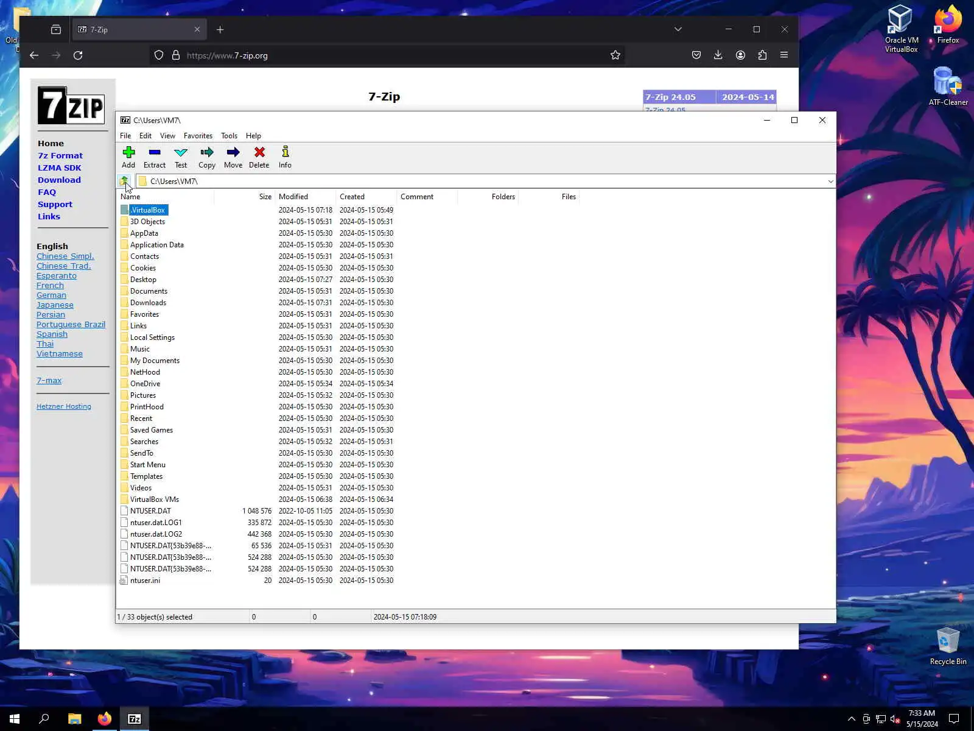974x731 pixels.
Task: Select the ntuser.dat.LOG1 file
Action: point(156,523)
